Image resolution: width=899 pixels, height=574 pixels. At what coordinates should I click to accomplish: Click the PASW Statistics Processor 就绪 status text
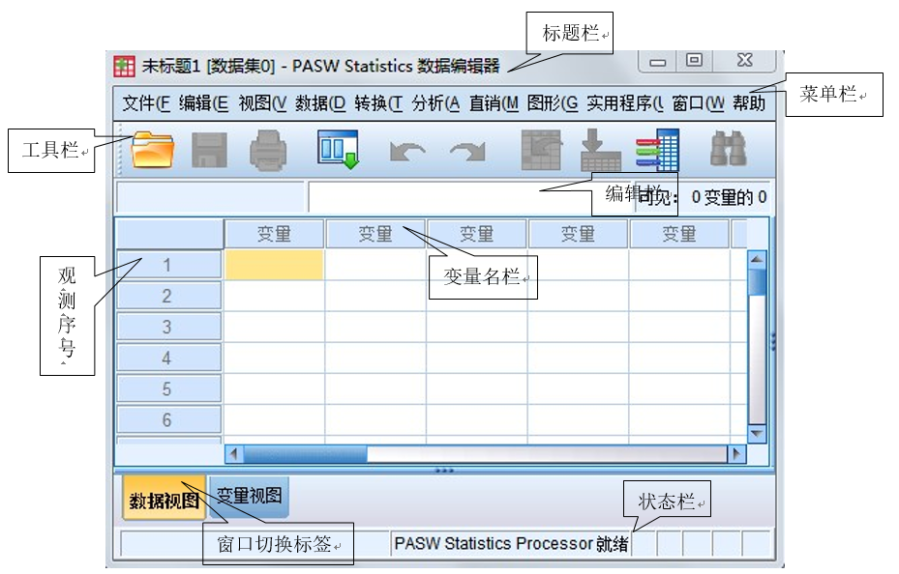click(511, 543)
